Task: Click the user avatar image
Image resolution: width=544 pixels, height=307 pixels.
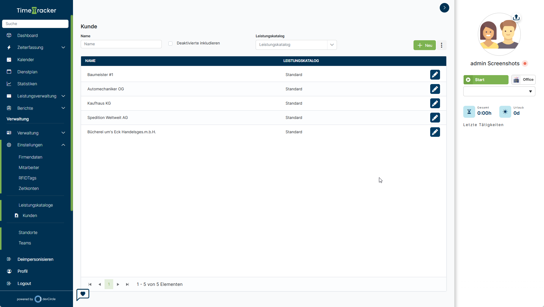Action: [499, 34]
